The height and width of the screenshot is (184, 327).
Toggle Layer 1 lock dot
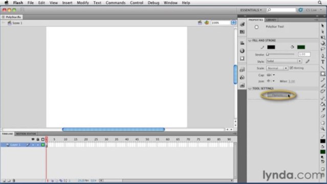click(38, 145)
